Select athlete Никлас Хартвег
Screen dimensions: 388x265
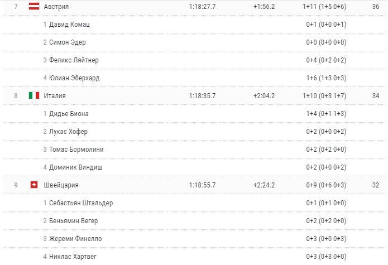point(73,256)
